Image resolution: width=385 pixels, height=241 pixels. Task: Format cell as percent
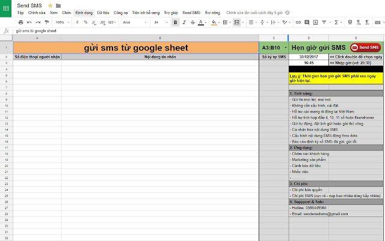(x=85, y=22)
